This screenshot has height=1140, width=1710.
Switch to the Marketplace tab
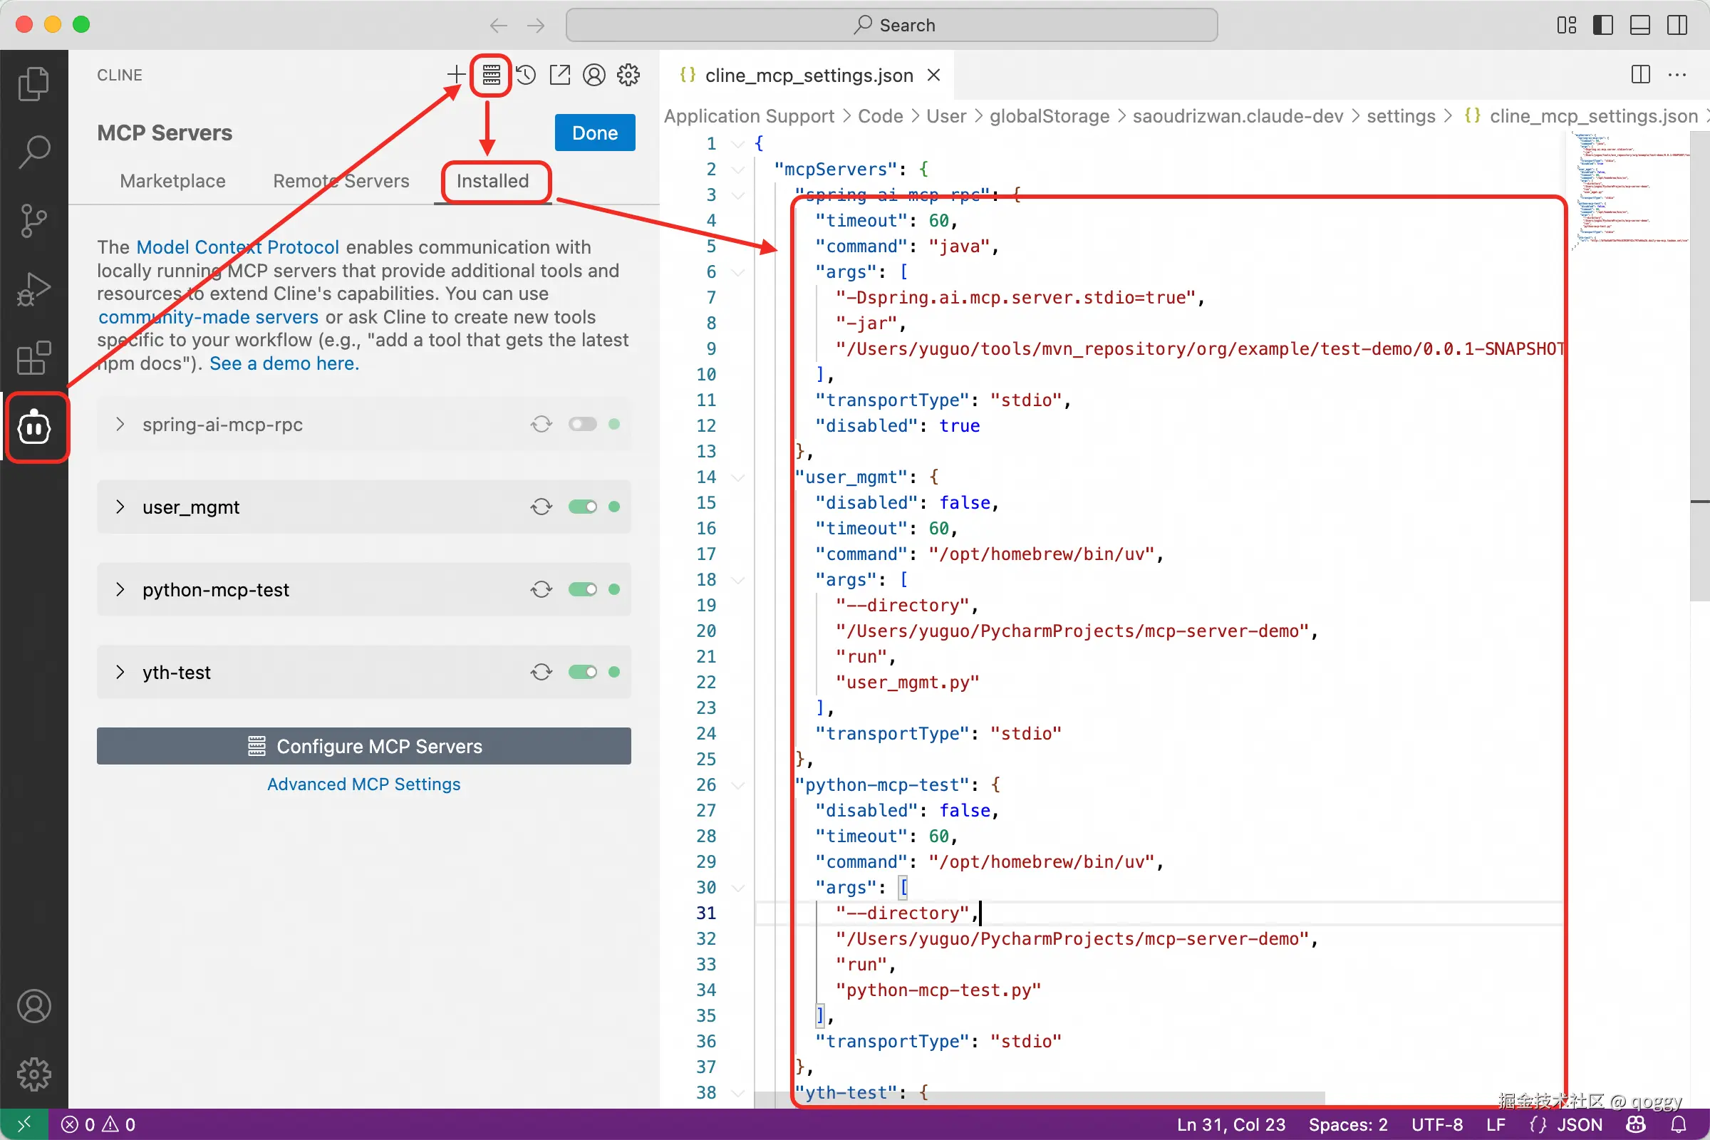[172, 181]
